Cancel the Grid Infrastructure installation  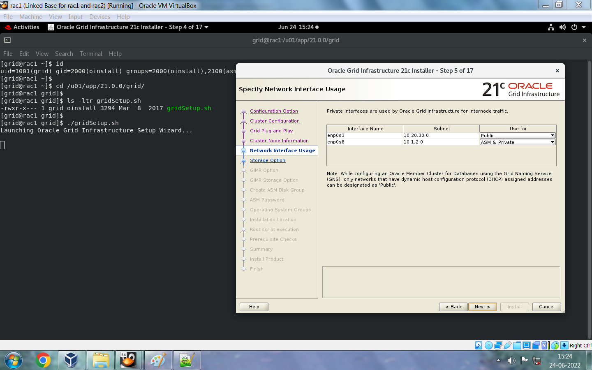(x=547, y=307)
